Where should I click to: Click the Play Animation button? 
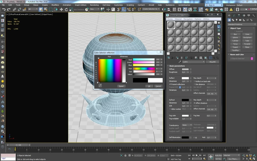pyautogui.click(x=197, y=155)
